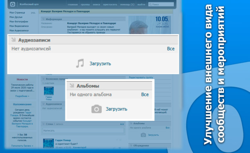Viewport: 250px width, 153px height.
Task: Collapse the Альбомы section arrow
Action: [72, 85]
